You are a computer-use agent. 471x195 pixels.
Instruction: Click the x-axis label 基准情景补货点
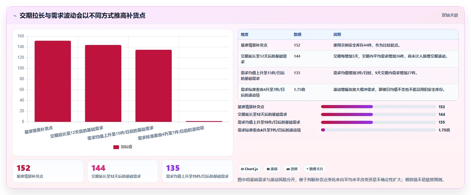[39, 130]
